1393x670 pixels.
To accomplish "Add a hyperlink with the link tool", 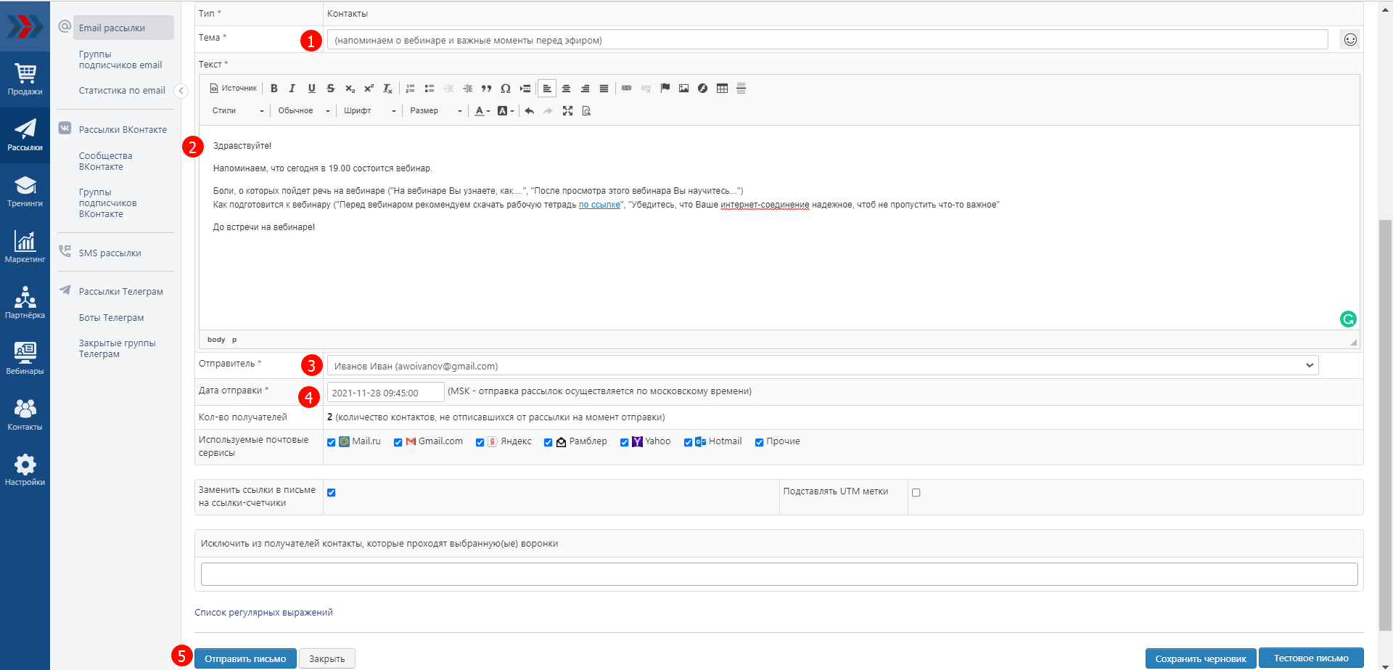I will click(626, 89).
